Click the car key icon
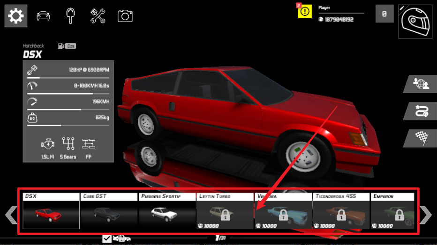437x245 pixels. 70,16
